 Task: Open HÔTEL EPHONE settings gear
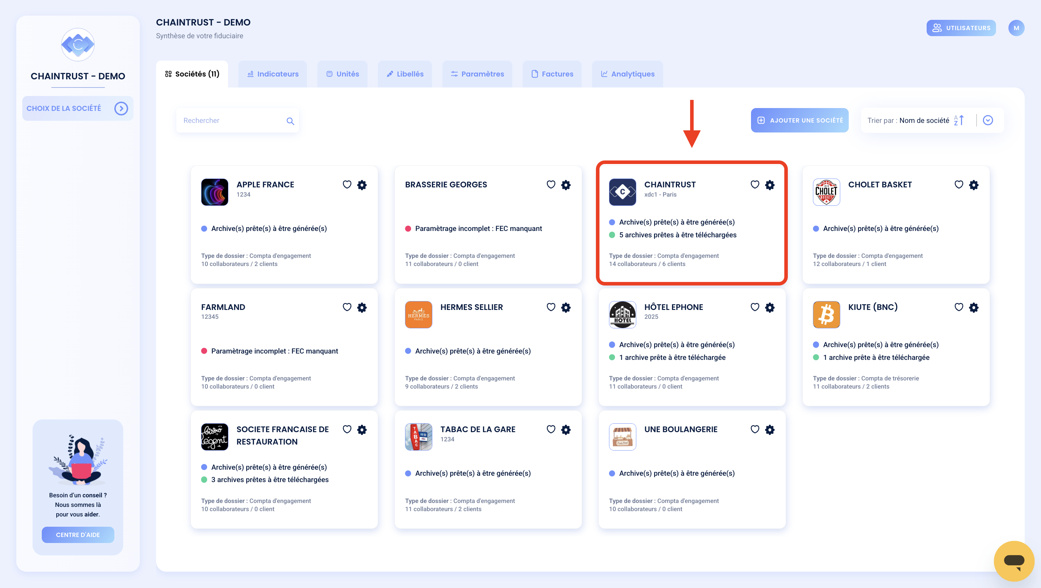(x=770, y=307)
